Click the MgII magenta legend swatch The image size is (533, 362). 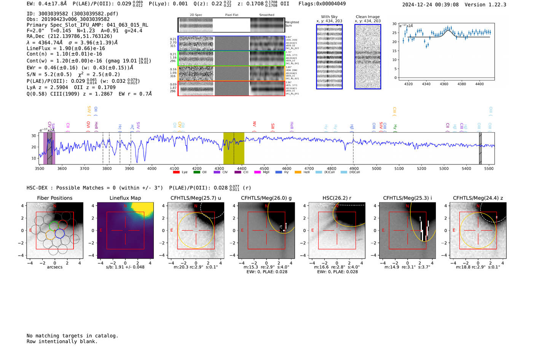click(257, 172)
